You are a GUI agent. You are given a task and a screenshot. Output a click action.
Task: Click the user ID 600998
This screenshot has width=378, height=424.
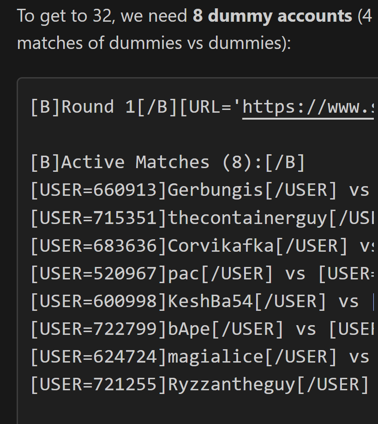[125, 301]
